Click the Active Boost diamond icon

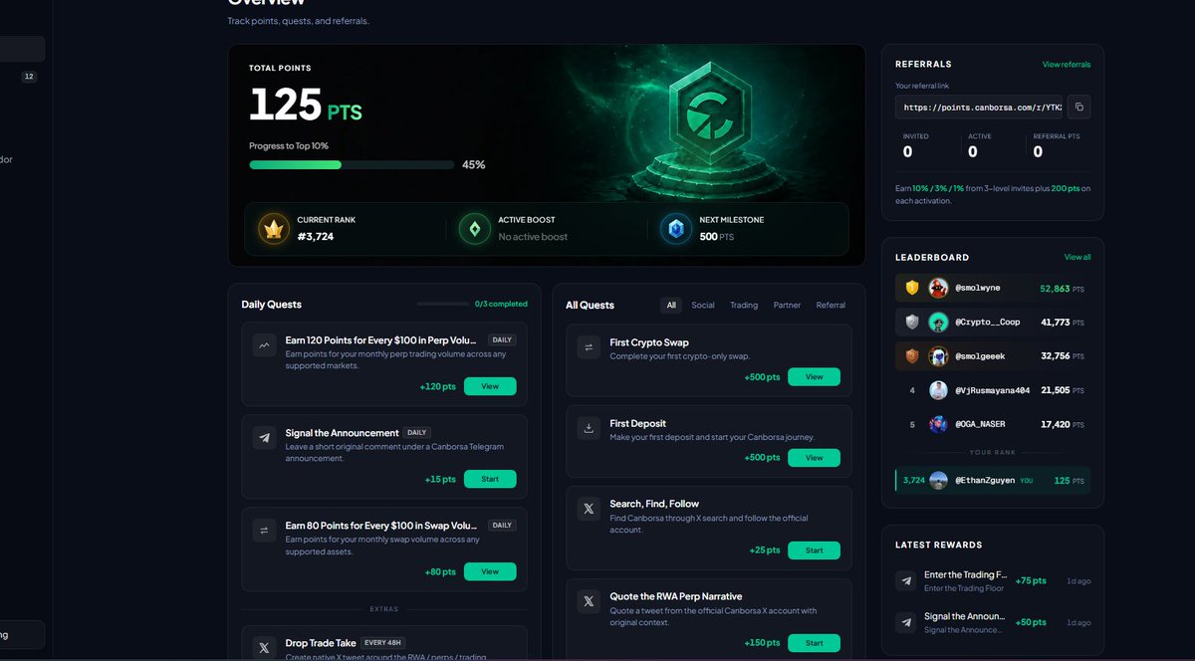[474, 229]
